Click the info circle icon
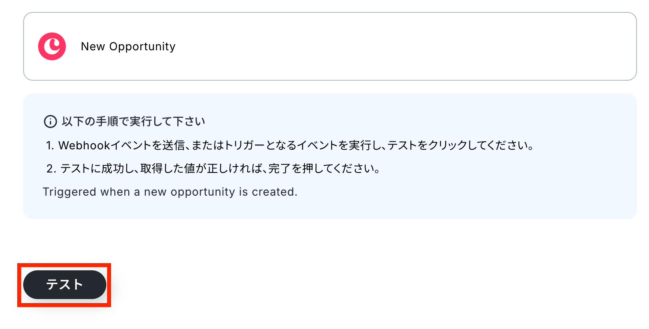The height and width of the screenshot is (329, 649). coord(50,121)
